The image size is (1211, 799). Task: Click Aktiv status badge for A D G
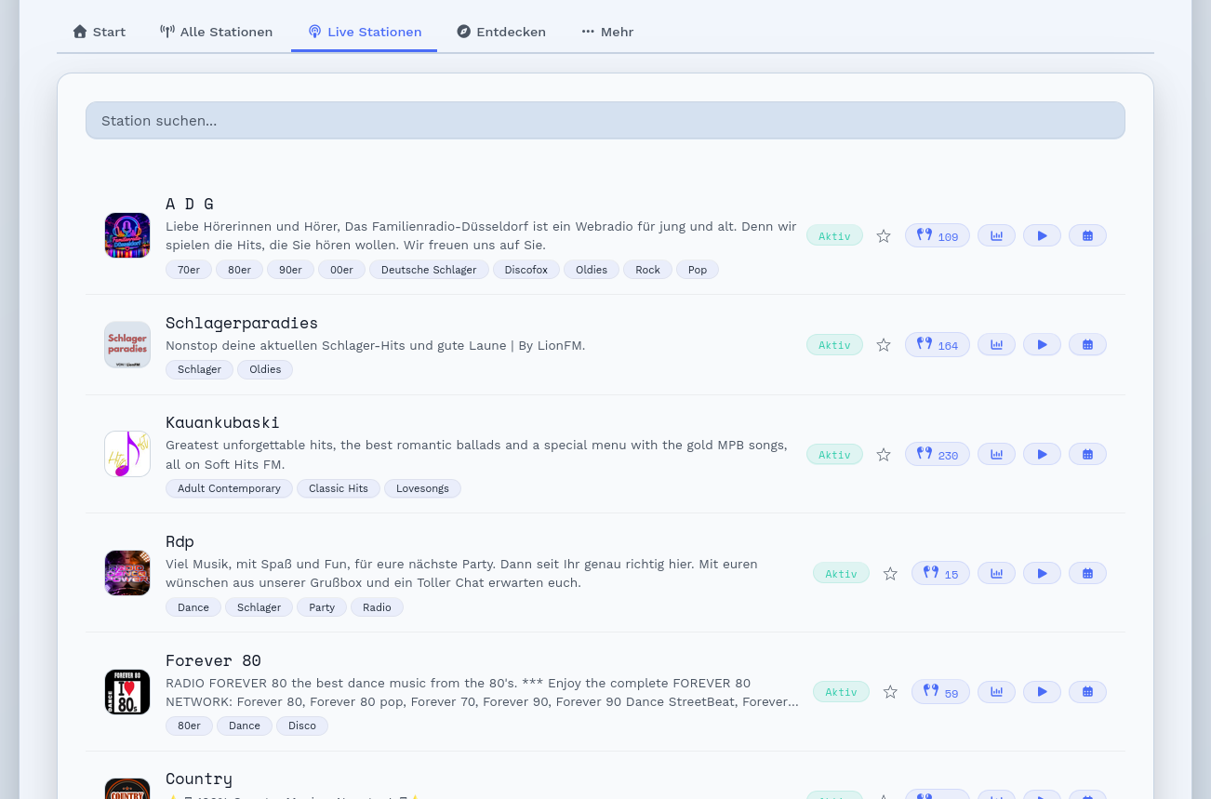(834, 236)
